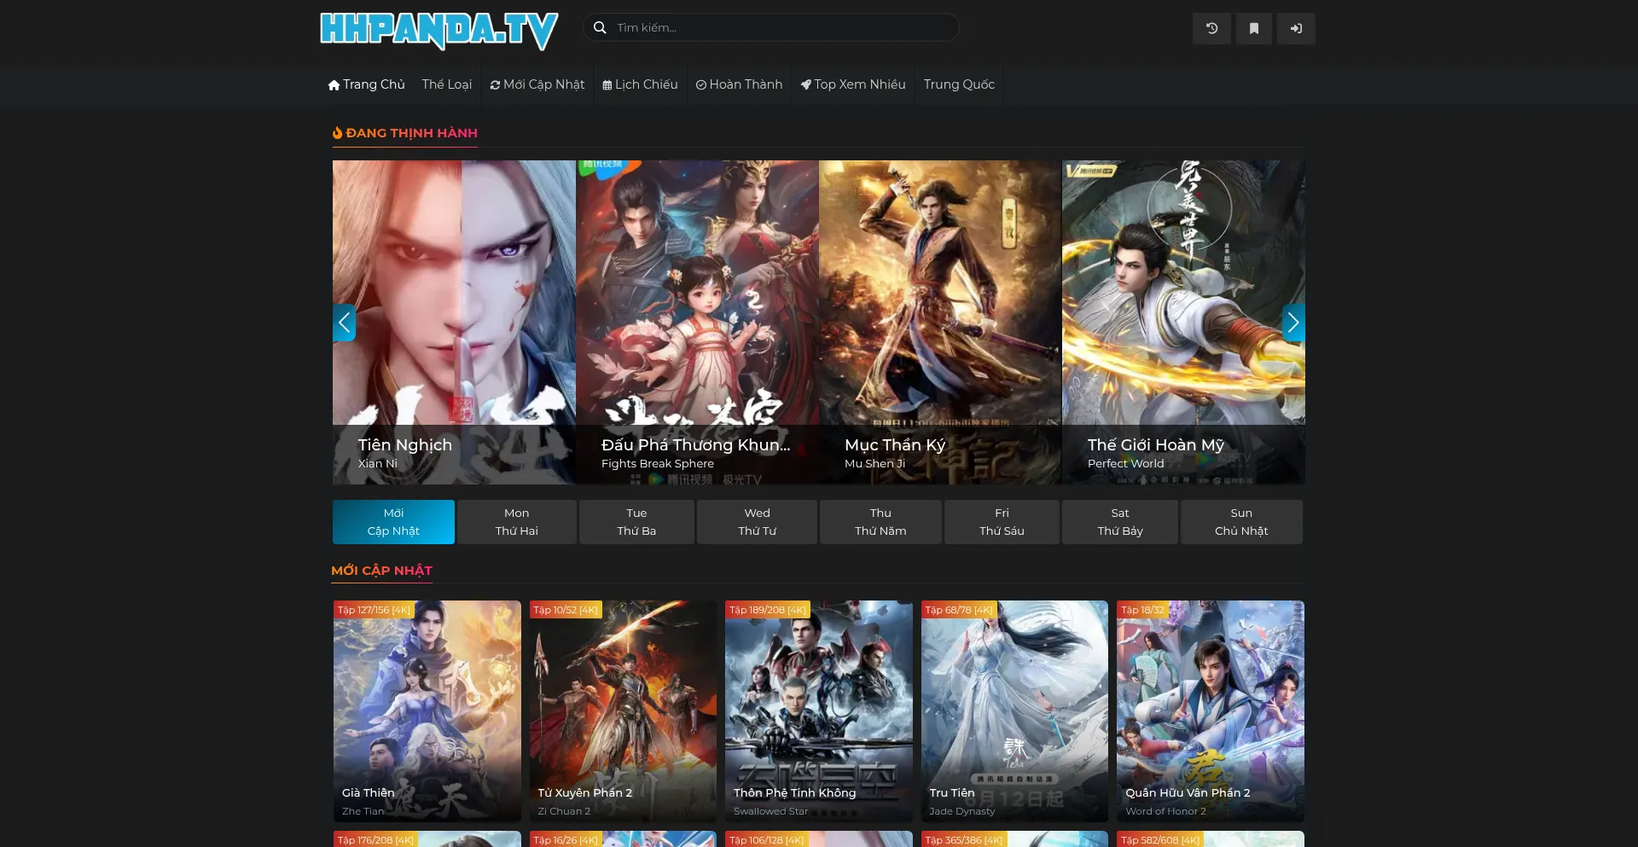Select the Tue Thứ Ba tab
1638x847 pixels.
click(x=636, y=522)
